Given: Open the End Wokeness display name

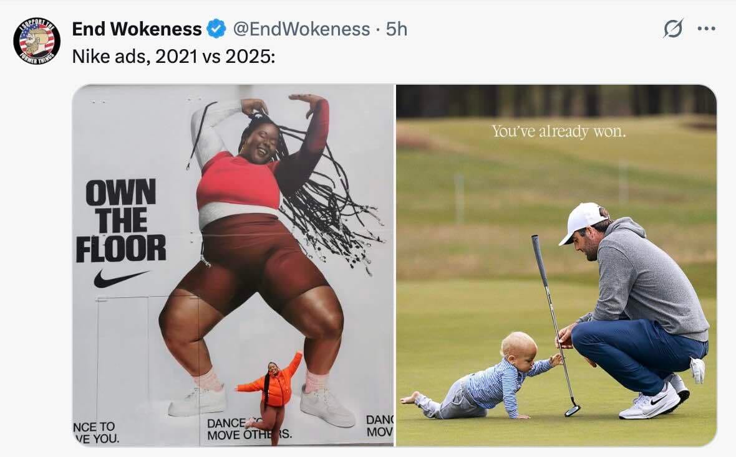Looking at the screenshot, I should (137, 29).
